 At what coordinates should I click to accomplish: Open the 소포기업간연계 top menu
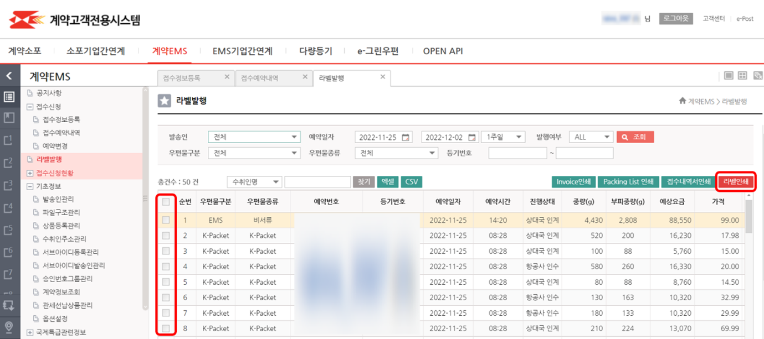[96, 51]
